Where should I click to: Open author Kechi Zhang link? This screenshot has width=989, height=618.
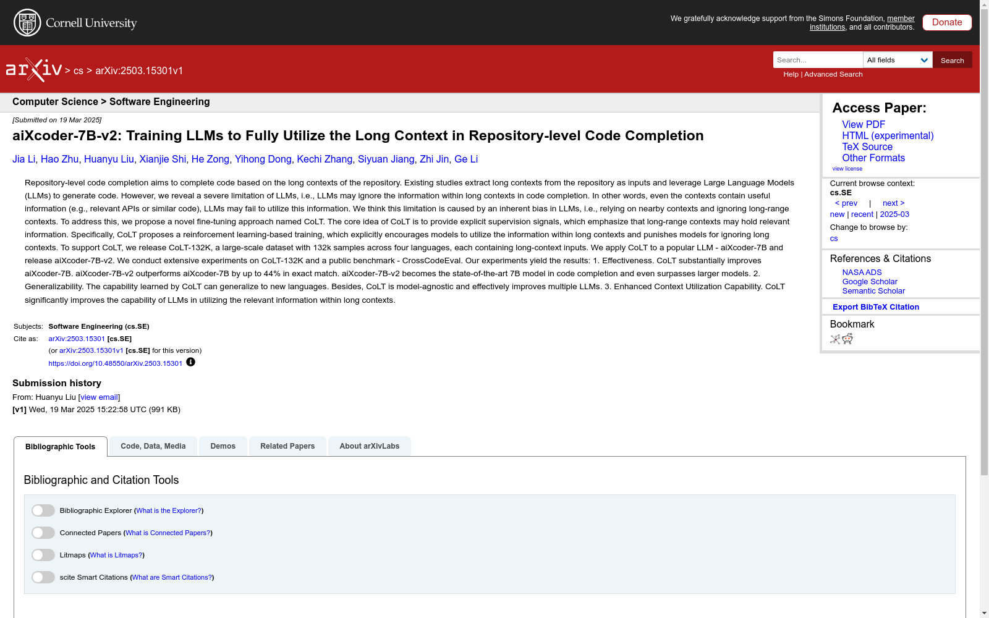click(325, 159)
